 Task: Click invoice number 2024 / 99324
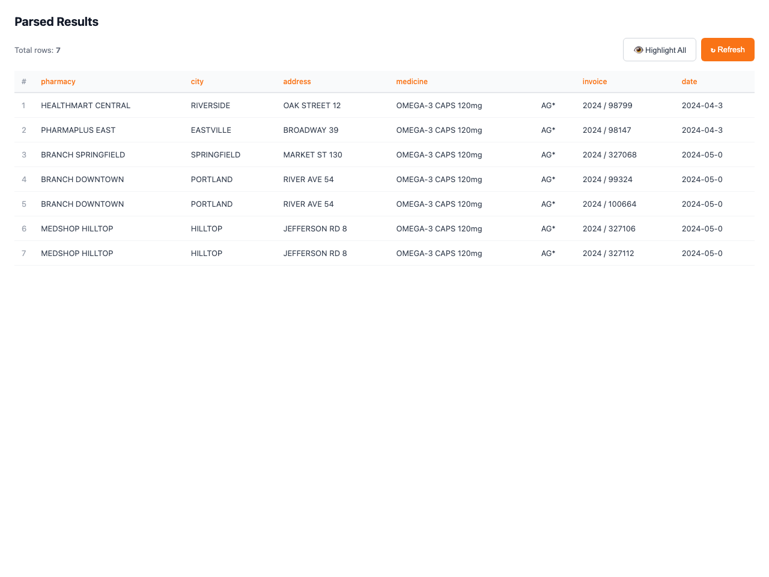coord(607,179)
